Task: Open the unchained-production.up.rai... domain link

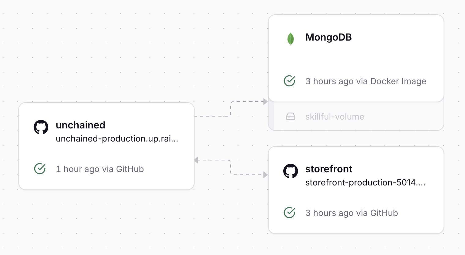Action: coord(117,138)
